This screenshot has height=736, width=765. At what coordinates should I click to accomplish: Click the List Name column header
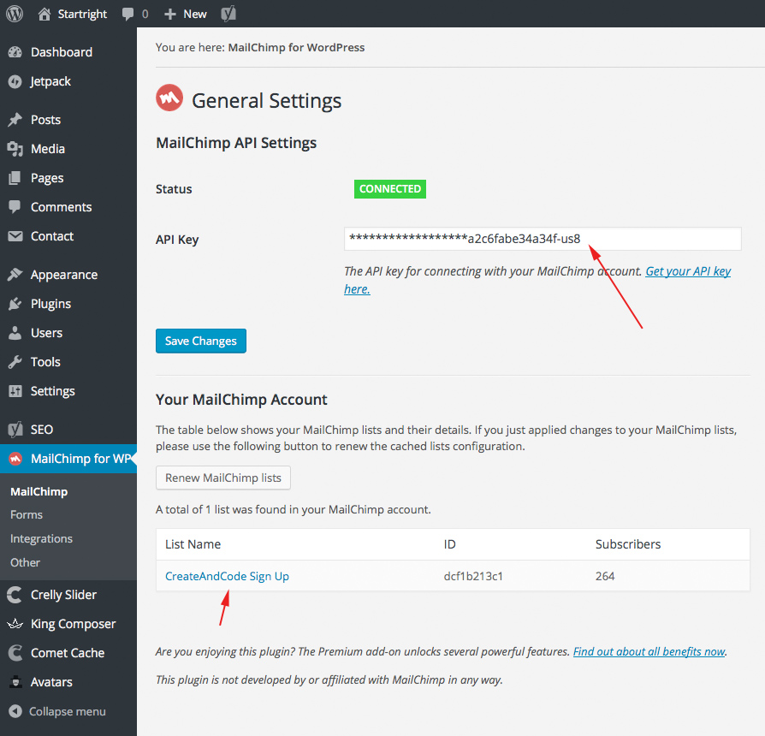[193, 544]
